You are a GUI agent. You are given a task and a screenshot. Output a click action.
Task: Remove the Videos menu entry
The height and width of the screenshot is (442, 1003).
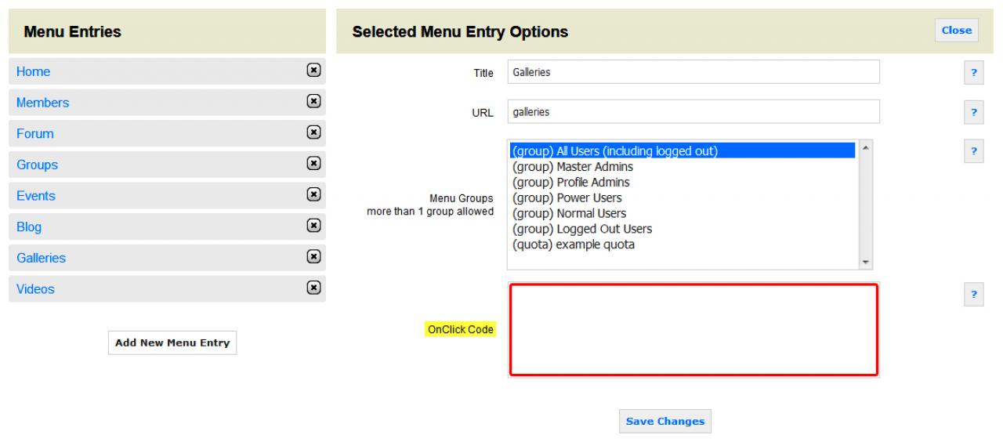[313, 288]
